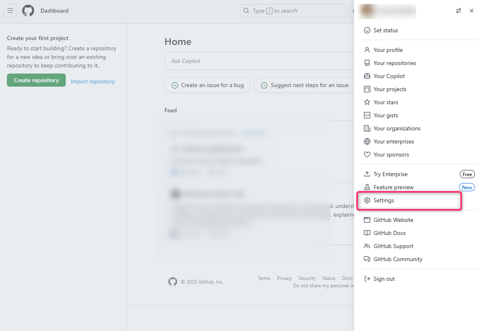Open the Security footer link
479x331 pixels.
tap(307, 278)
